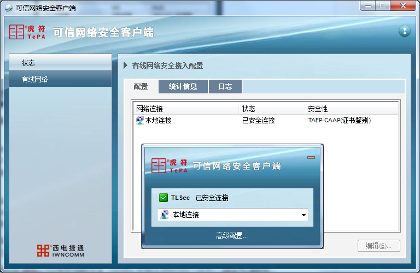This screenshot has height=273, width=420.
Task: Click the green TLSec checkmark icon
Action: coord(164,198)
